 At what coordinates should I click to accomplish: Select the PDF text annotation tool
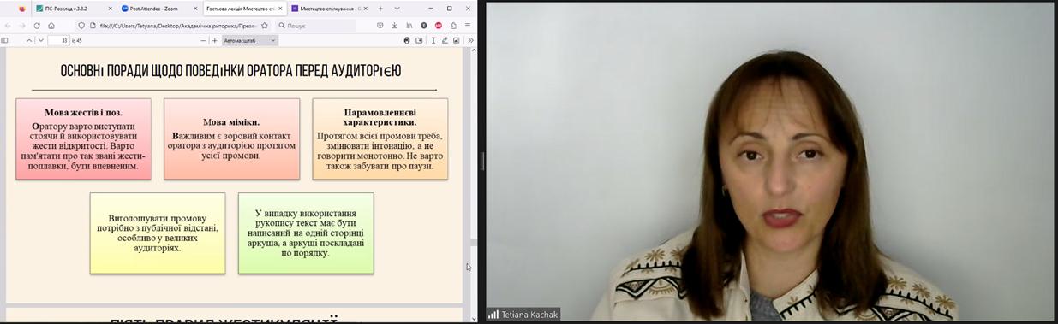[433, 40]
